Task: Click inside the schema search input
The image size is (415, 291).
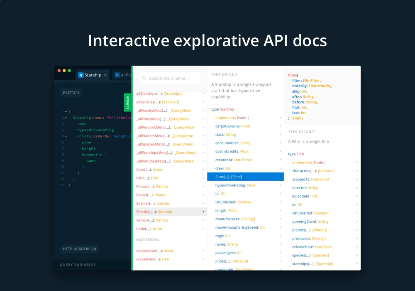Action: 170,78
